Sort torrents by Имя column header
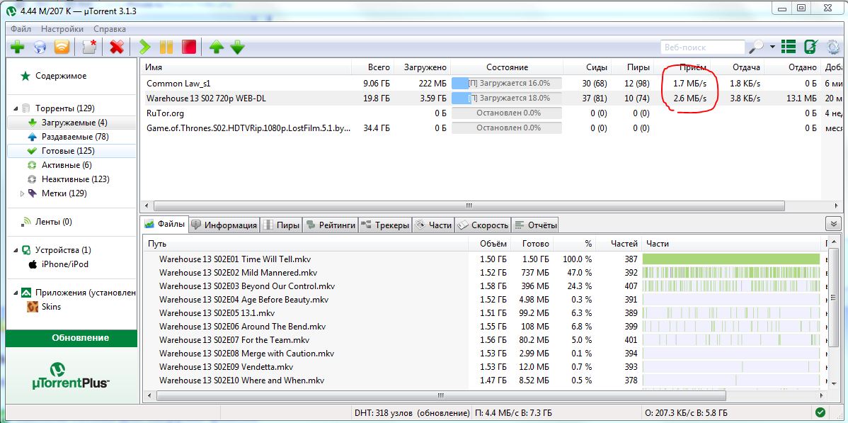This screenshot has width=848, height=423. [154, 67]
